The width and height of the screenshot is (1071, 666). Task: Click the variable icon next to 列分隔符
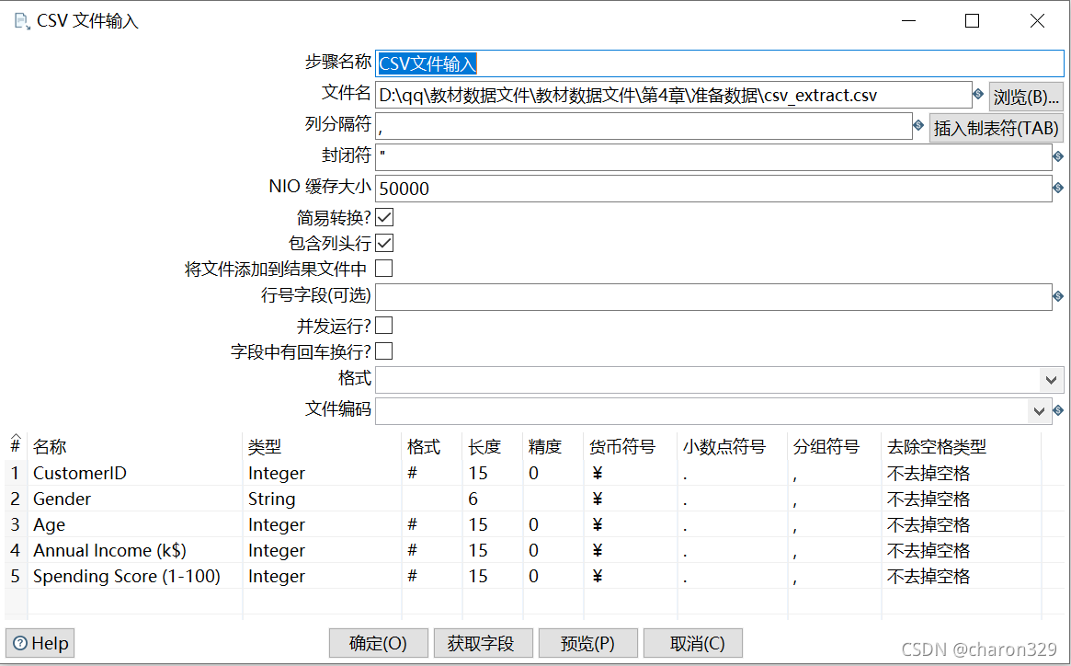point(918,127)
